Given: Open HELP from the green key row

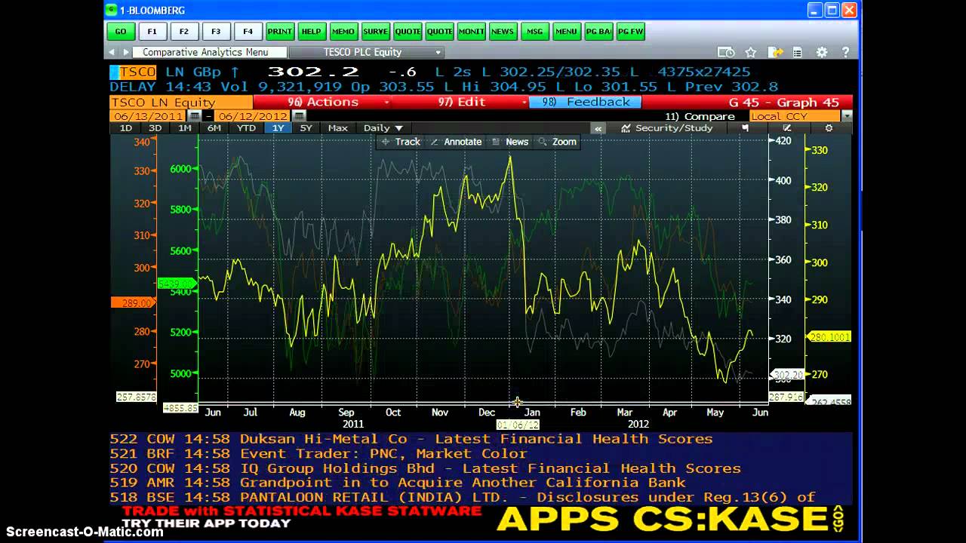Looking at the screenshot, I should pos(311,32).
